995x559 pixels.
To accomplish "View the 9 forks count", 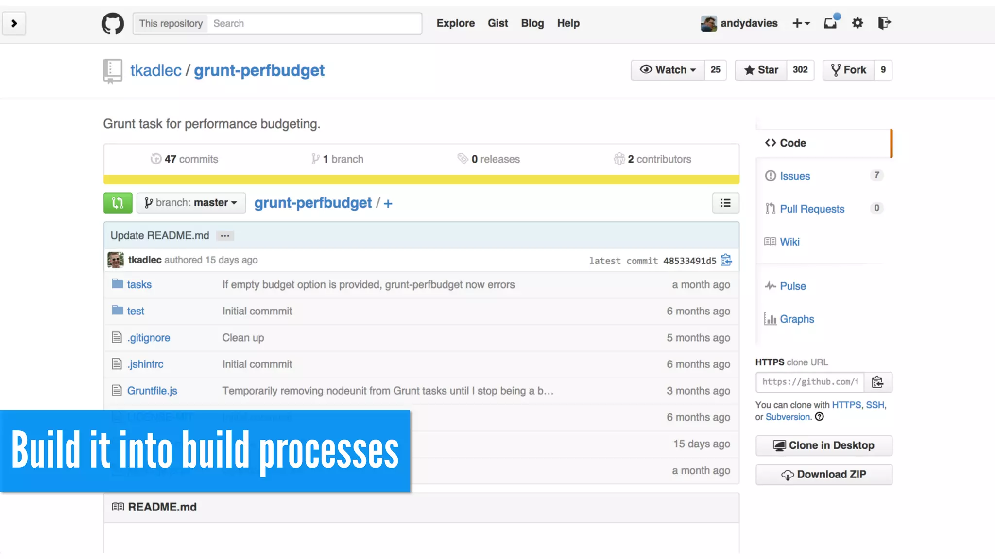I will [883, 70].
